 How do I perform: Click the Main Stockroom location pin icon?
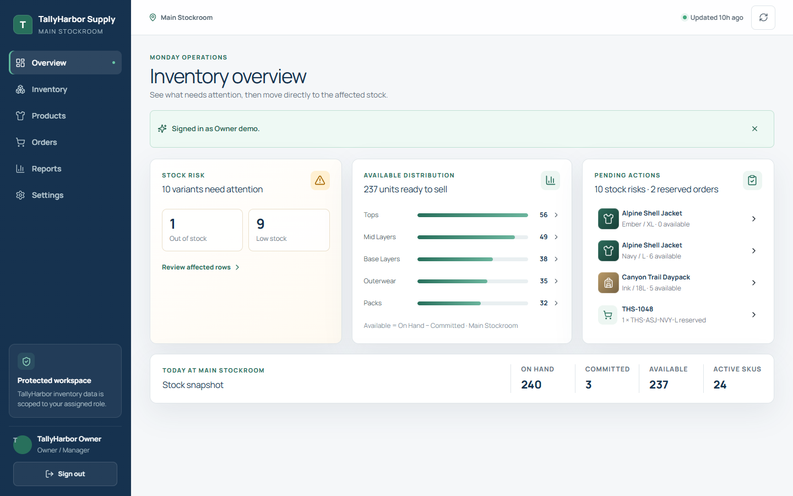click(x=153, y=18)
